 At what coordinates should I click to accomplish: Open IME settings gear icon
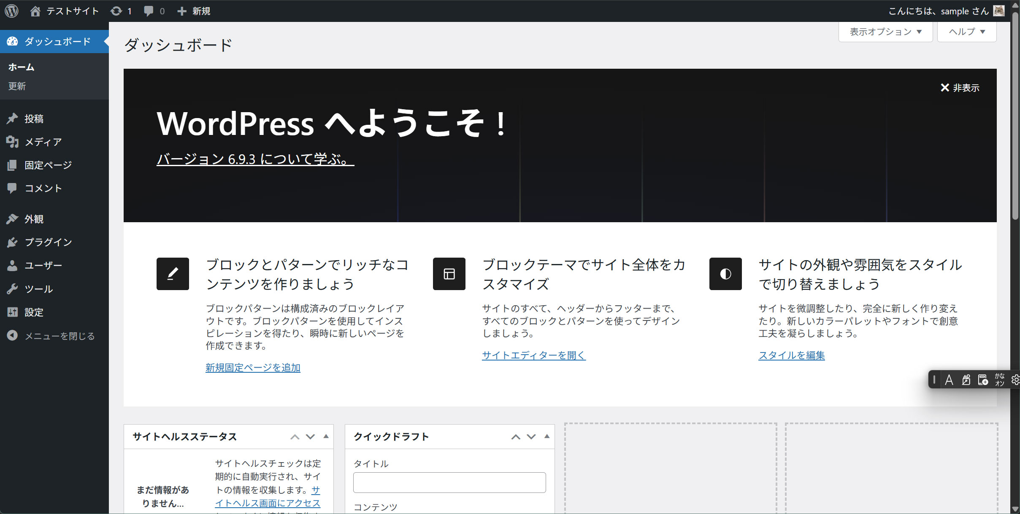click(1015, 380)
